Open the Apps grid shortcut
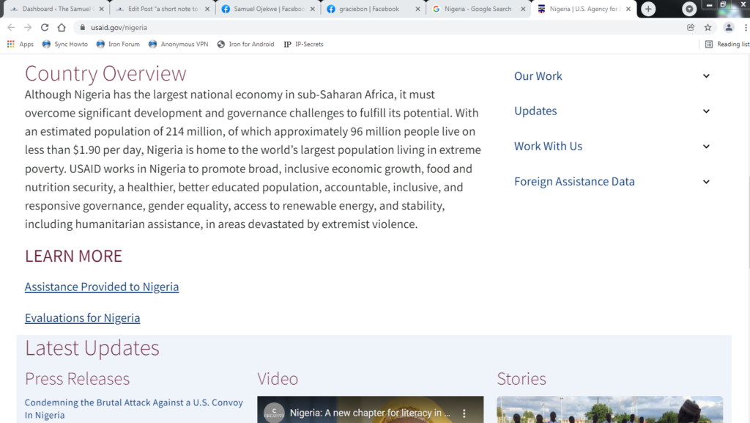This screenshot has width=750, height=423. (x=20, y=44)
